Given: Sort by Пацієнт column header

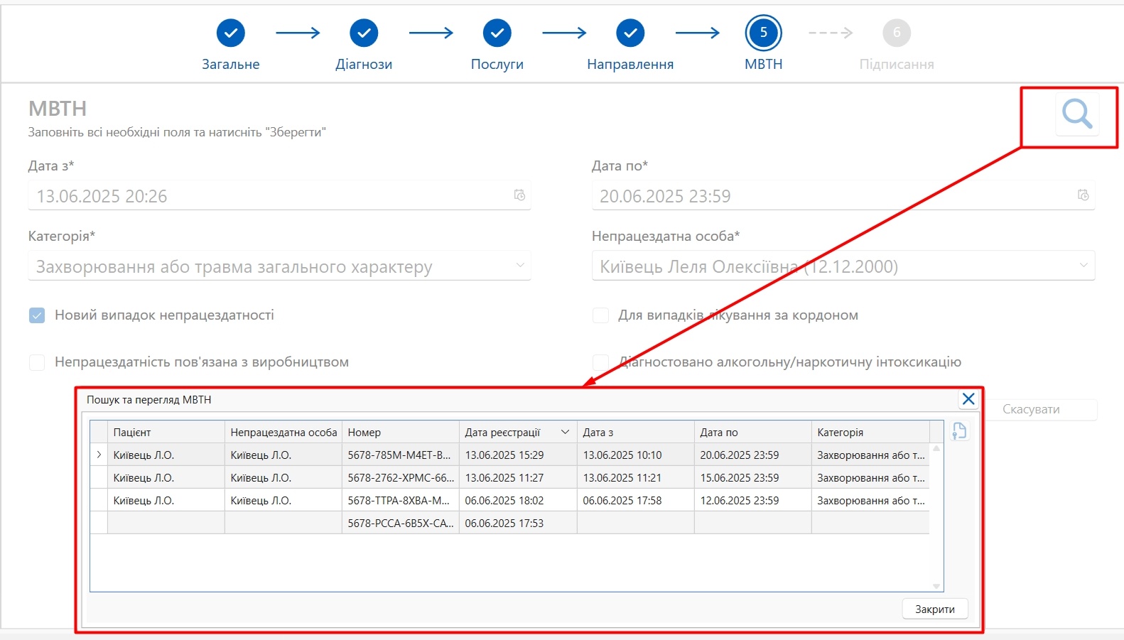Looking at the screenshot, I should coord(166,432).
